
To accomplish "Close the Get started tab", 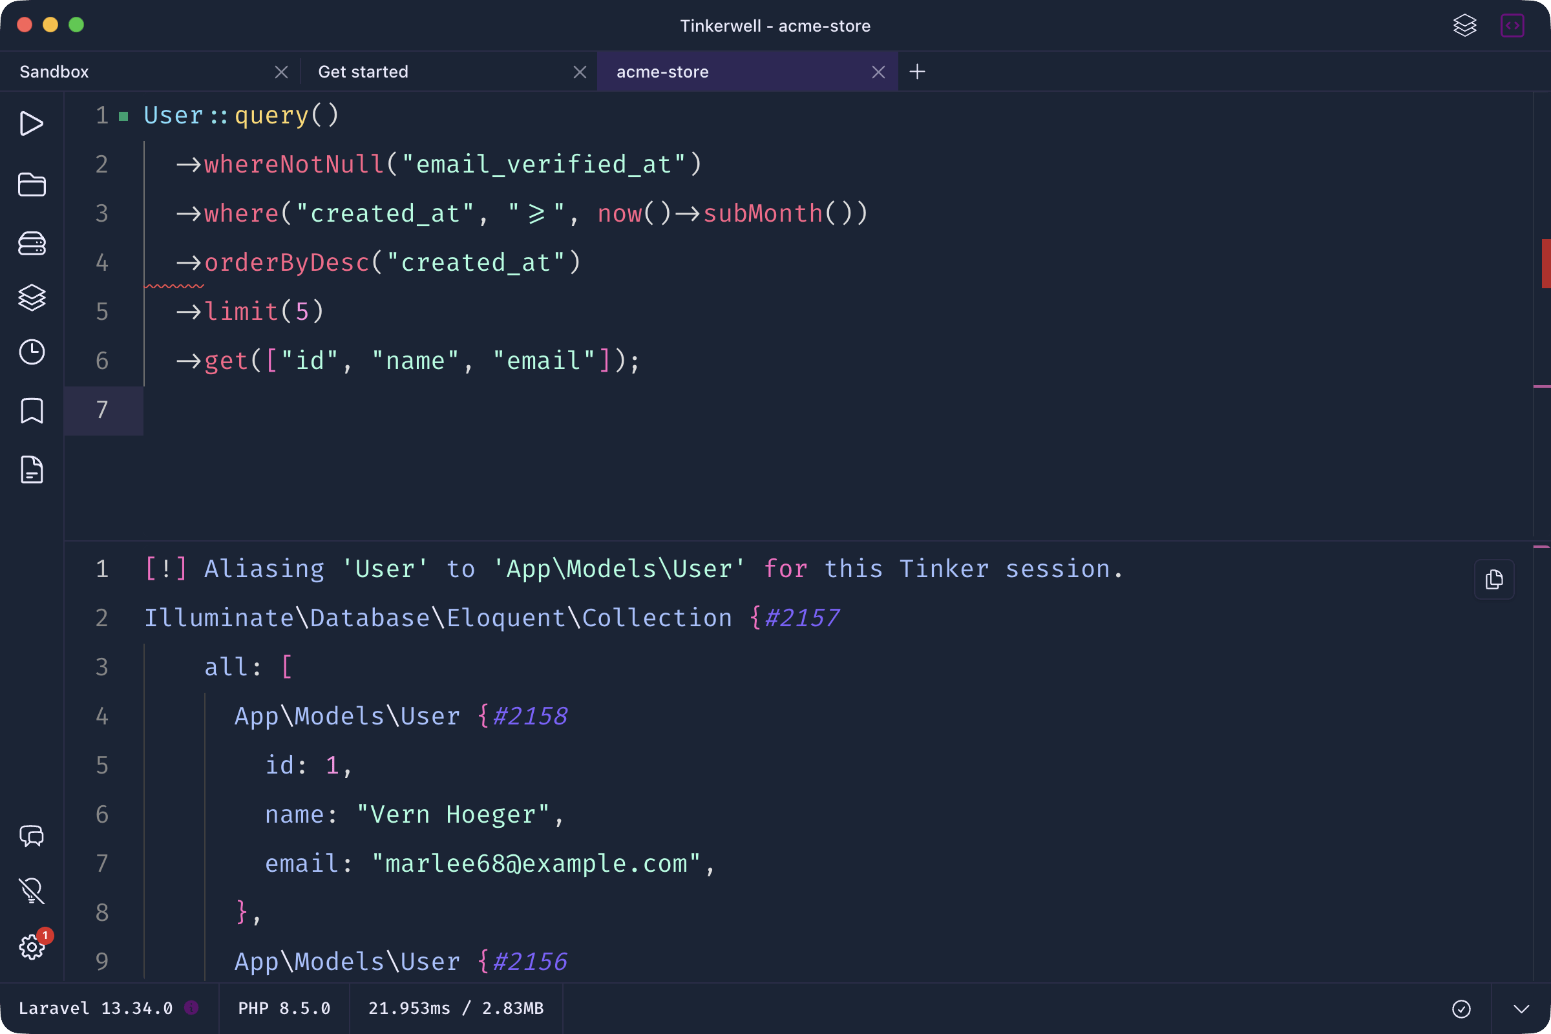I will [580, 72].
